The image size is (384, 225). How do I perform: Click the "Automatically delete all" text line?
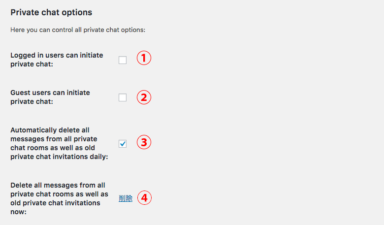(x=50, y=130)
